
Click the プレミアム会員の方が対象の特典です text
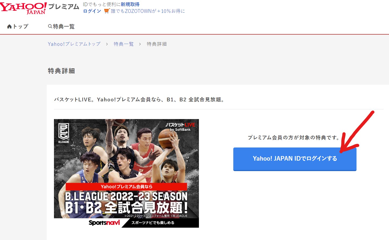click(x=294, y=138)
